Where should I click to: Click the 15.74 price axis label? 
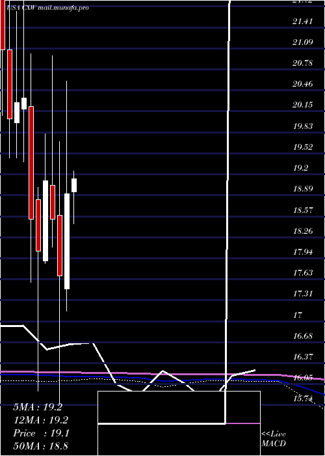pos(303,399)
